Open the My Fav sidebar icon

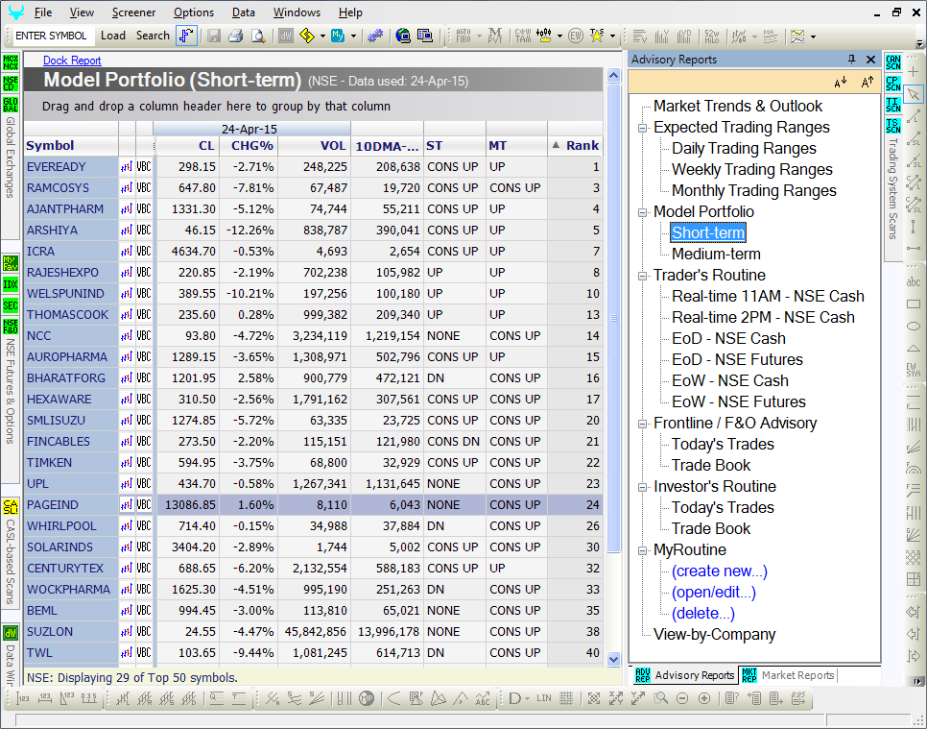pyautogui.click(x=11, y=263)
